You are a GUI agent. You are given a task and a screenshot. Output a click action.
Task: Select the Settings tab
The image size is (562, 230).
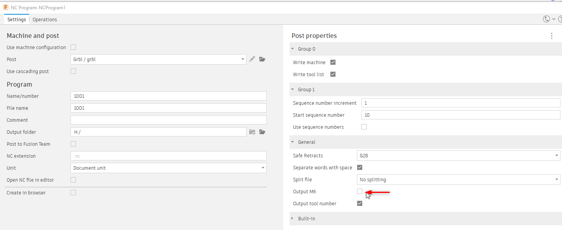click(x=17, y=20)
